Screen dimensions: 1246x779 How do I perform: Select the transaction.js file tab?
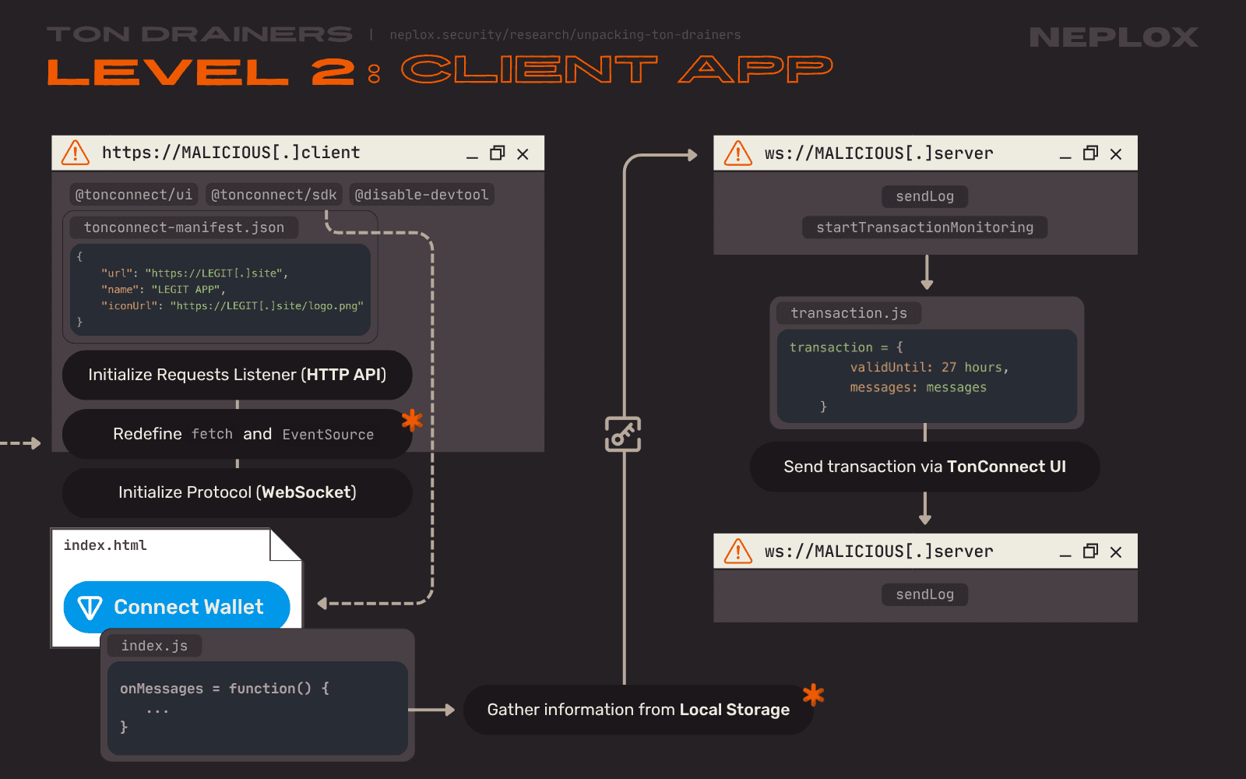(849, 313)
